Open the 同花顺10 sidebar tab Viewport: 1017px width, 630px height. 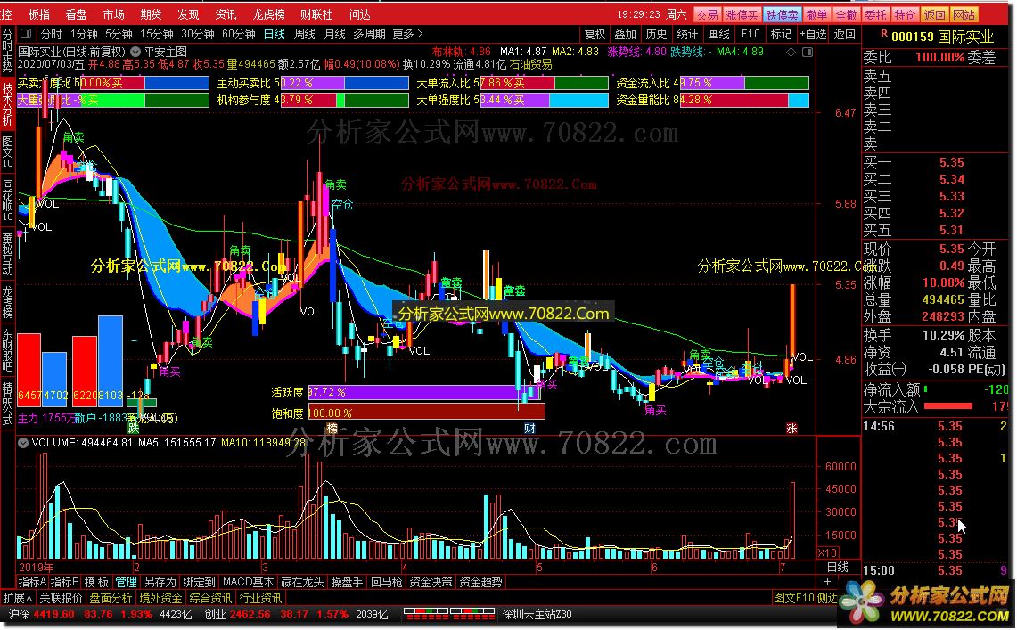click(7, 200)
